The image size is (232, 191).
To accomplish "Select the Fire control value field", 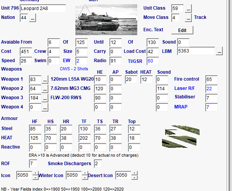I will point(211,79).
